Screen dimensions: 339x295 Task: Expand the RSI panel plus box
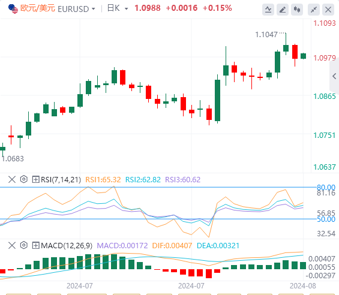pyautogui.click(x=35, y=179)
